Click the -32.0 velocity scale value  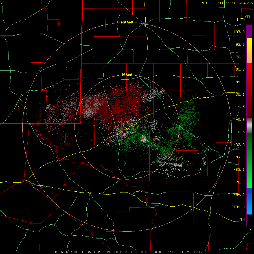coord(239,145)
